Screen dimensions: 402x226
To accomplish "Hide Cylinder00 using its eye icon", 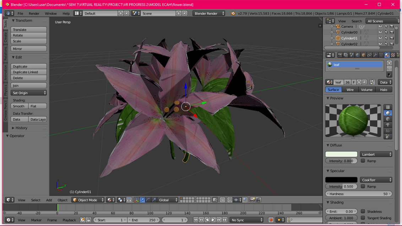I will pyautogui.click(x=380, y=32).
